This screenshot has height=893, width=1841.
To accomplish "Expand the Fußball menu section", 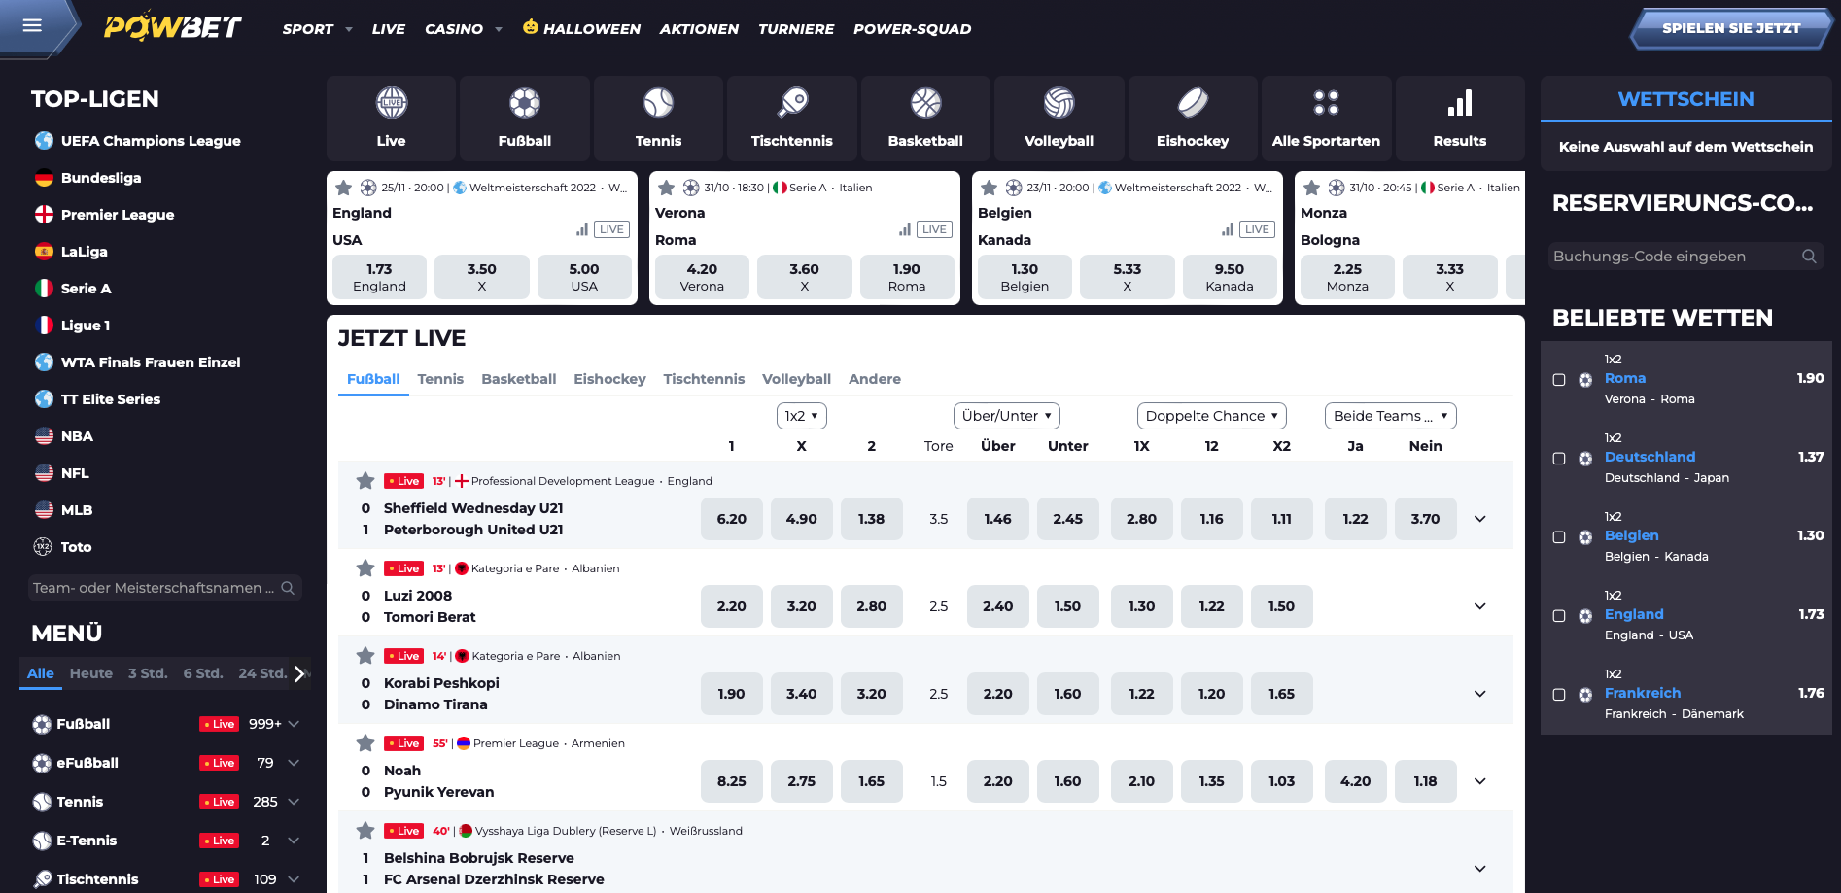I will tap(294, 724).
